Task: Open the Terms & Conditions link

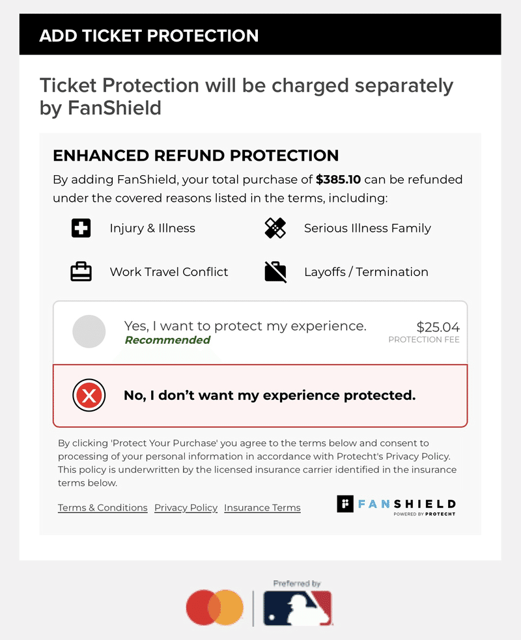Action: pyautogui.click(x=102, y=508)
